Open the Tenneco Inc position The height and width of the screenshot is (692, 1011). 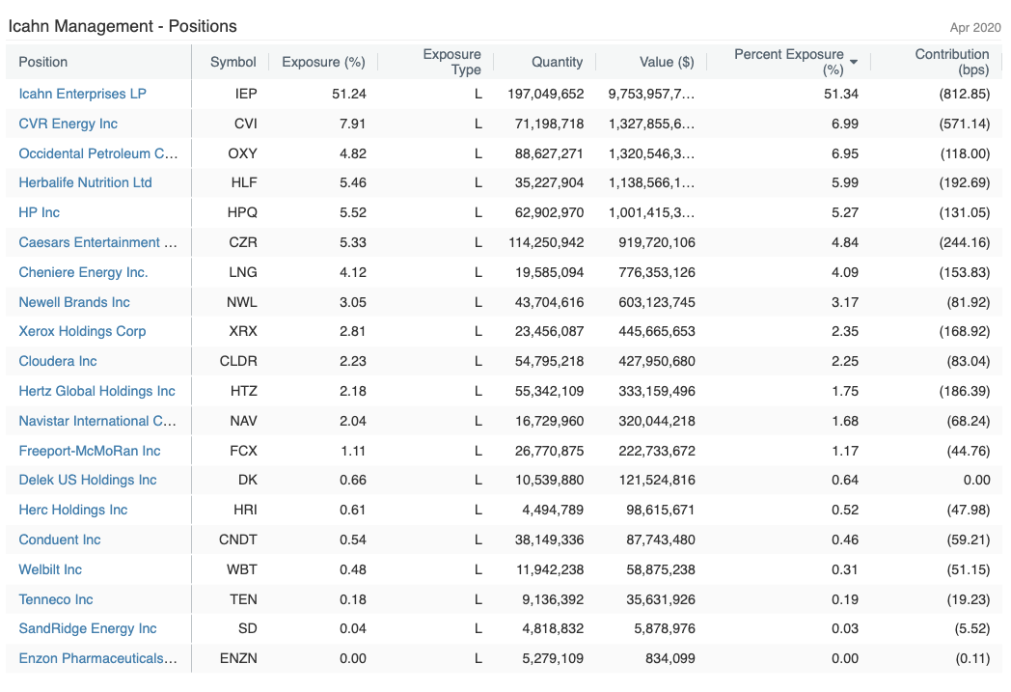55,599
